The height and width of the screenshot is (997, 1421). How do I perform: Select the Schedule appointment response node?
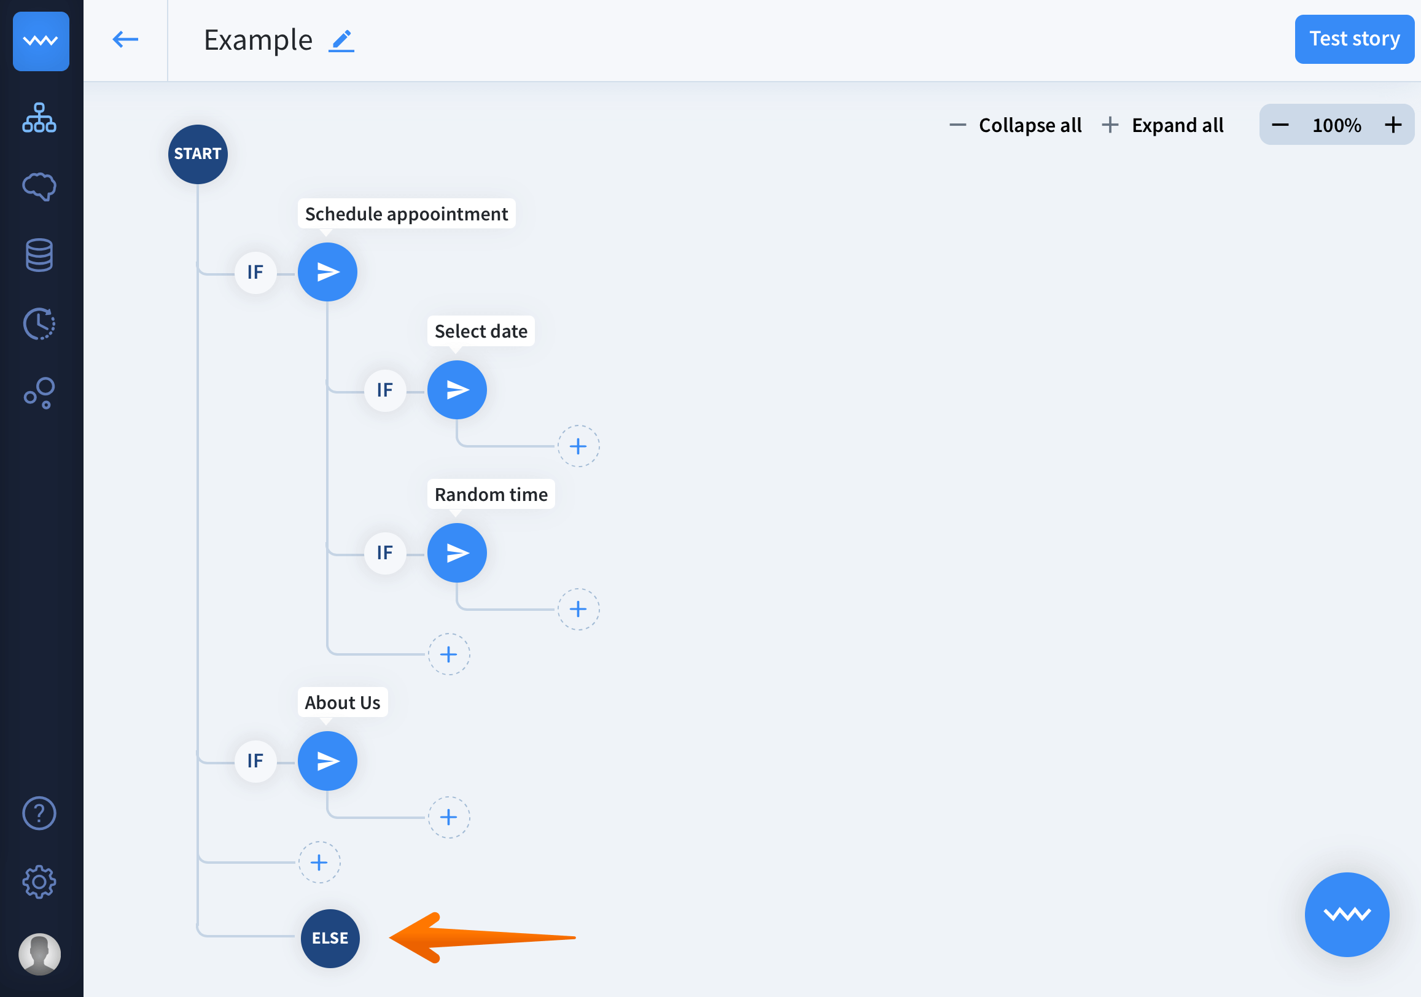point(327,273)
